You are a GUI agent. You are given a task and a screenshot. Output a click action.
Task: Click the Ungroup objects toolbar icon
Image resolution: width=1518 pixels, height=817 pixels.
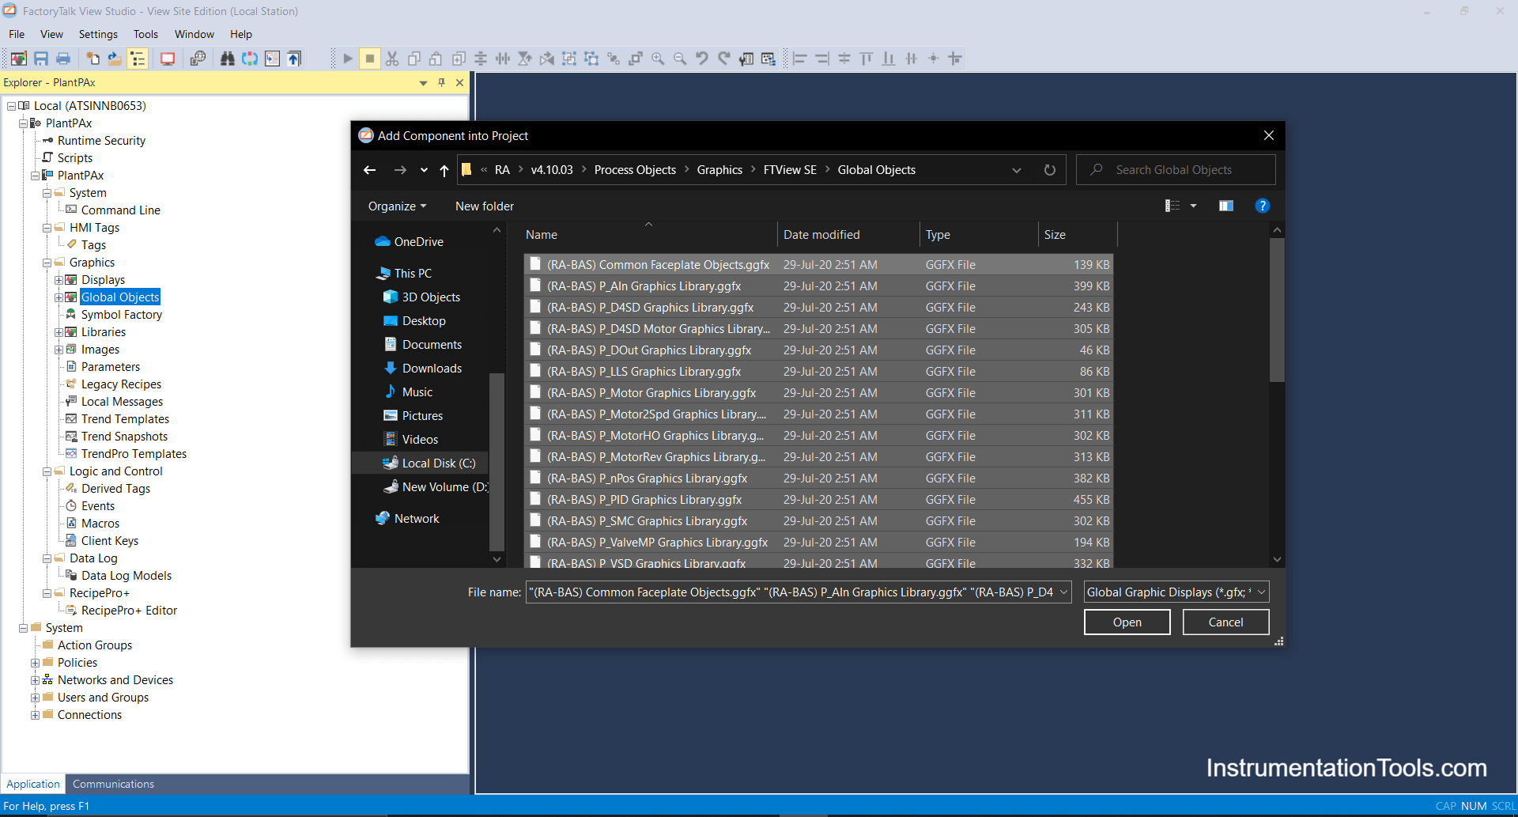click(x=591, y=59)
